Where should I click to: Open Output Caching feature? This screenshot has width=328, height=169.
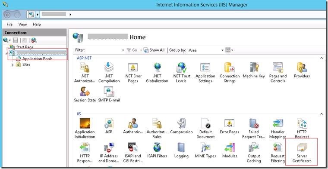(254, 153)
